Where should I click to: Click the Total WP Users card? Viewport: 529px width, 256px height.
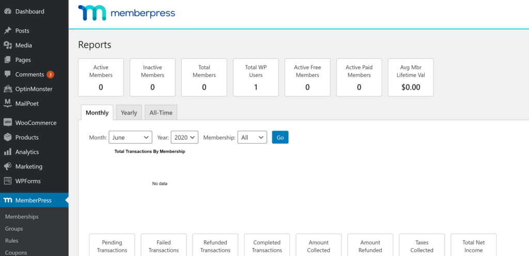[x=256, y=77]
